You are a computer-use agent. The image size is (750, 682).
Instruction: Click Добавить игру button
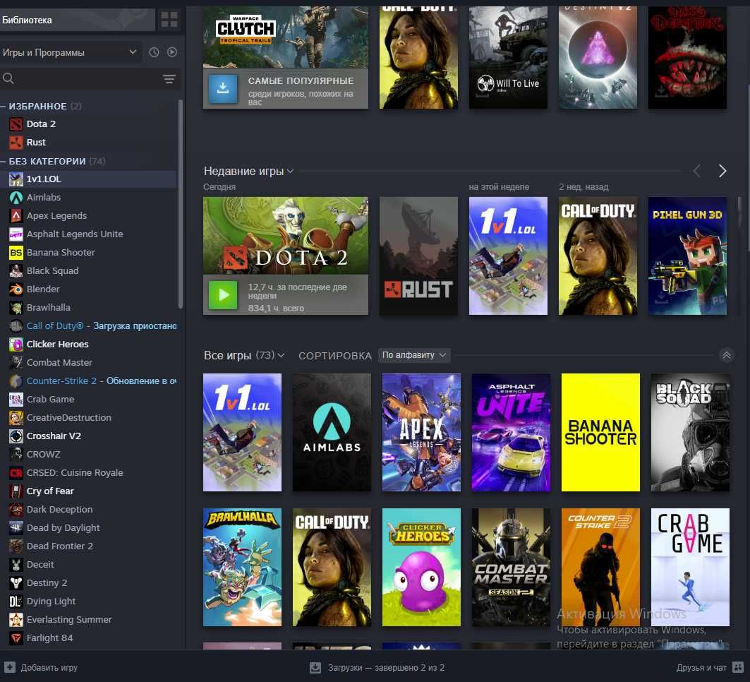pyautogui.click(x=41, y=667)
